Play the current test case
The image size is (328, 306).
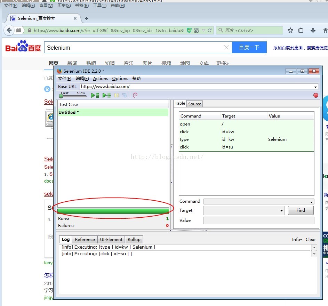107,95
